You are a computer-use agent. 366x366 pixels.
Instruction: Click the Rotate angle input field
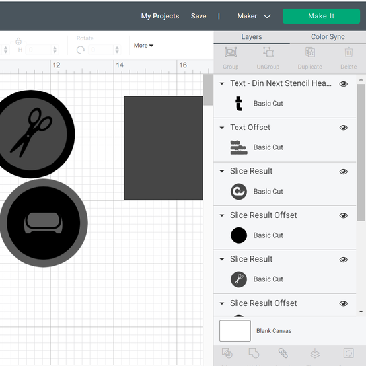pos(100,50)
